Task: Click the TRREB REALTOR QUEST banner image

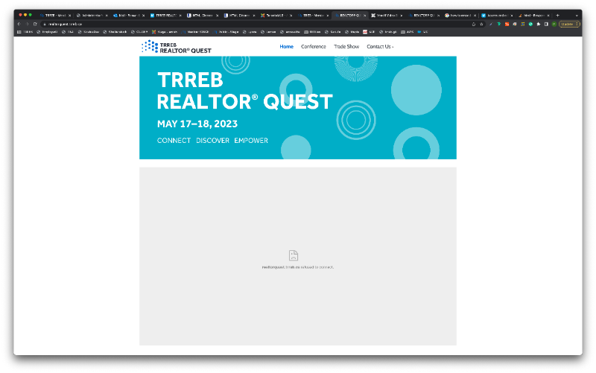Action: tap(297, 107)
